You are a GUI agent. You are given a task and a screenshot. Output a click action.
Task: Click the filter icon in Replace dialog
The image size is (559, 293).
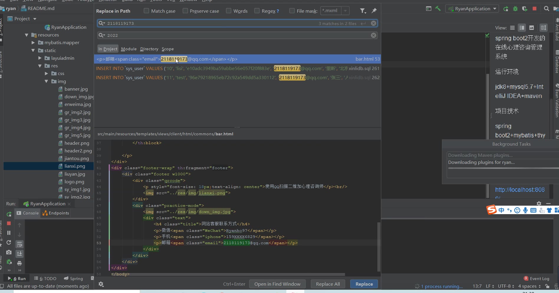(363, 11)
